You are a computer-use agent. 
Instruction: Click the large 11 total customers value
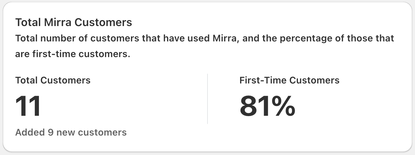point(28,106)
